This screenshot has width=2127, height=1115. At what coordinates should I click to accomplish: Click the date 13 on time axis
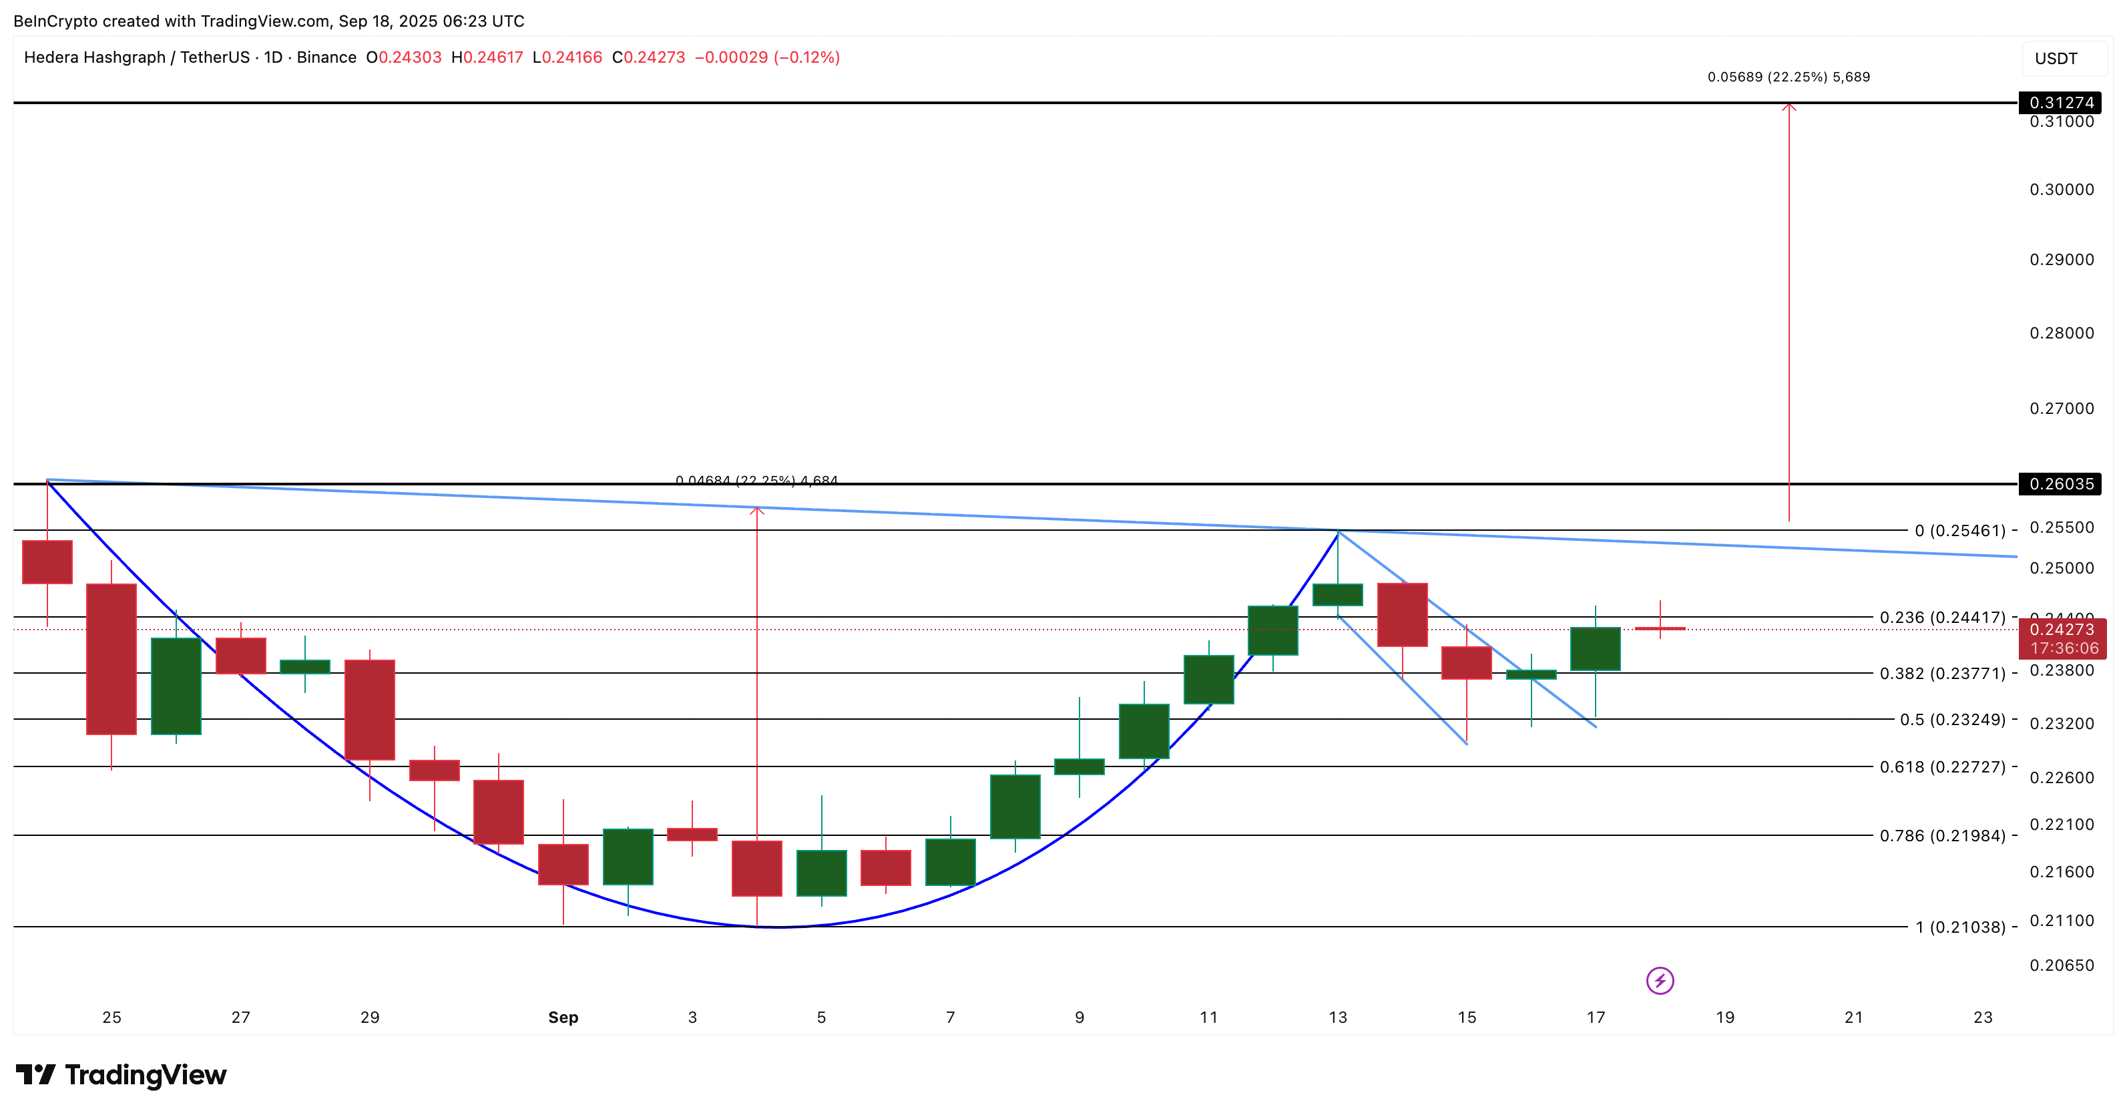pos(1338,1017)
